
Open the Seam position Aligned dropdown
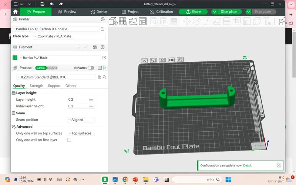click(x=81, y=120)
